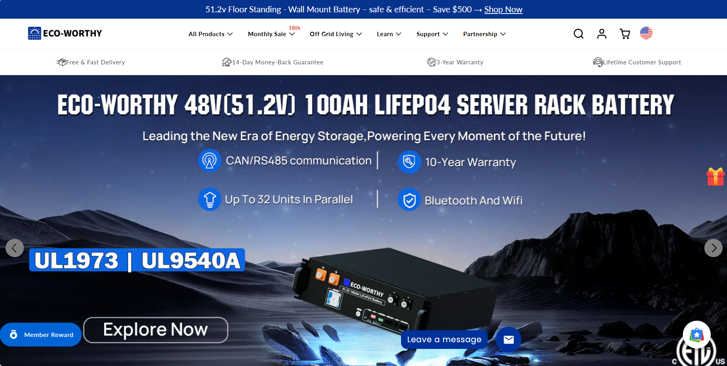Open the shopping cart icon
727x366 pixels.
tap(624, 34)
